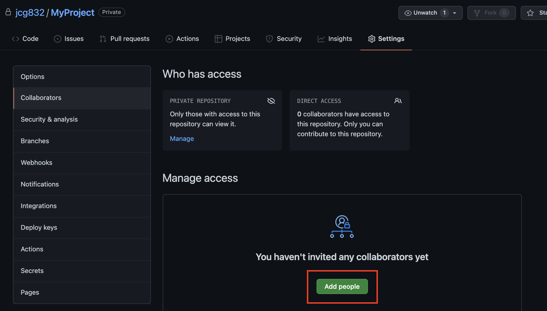Click the Private visibility badge
The image size is (547, 311).
(x=112, y=12)
